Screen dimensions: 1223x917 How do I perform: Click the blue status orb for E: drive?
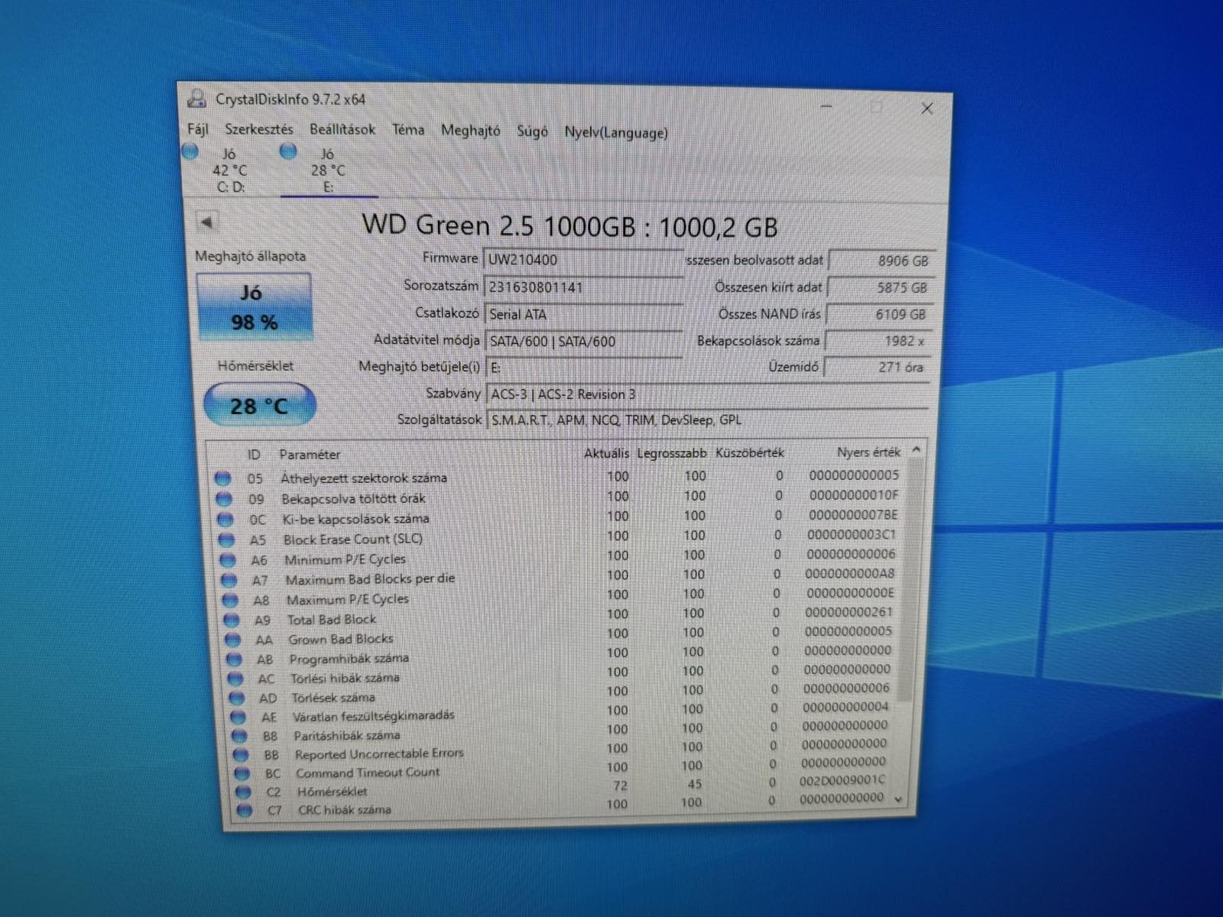tap(288, 151)
